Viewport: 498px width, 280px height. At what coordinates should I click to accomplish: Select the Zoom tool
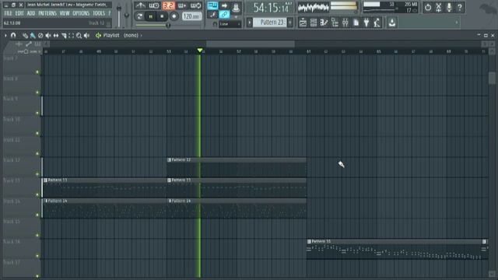click(x=79, y=36)
